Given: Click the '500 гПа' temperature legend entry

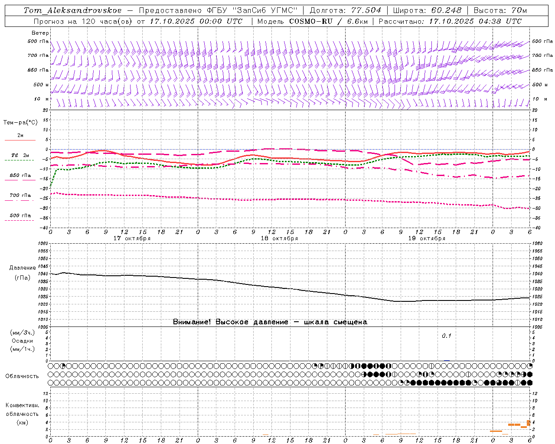Looking at the screenshot, I should (20, 215).
